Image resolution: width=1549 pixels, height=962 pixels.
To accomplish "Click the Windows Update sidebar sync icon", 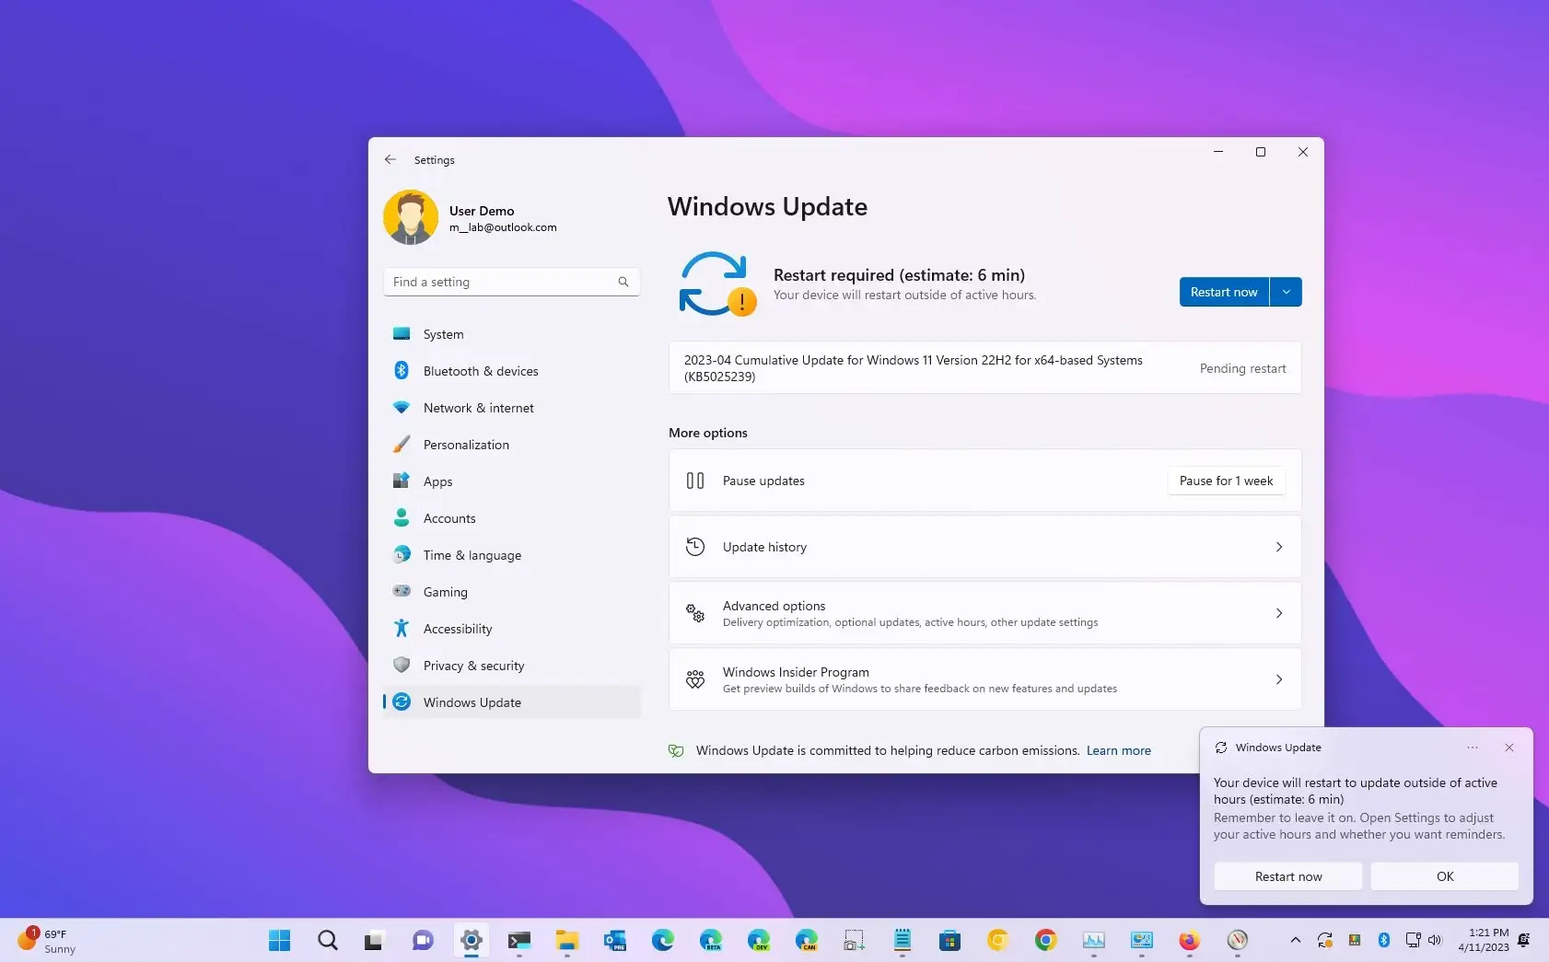I will point(402,702).
